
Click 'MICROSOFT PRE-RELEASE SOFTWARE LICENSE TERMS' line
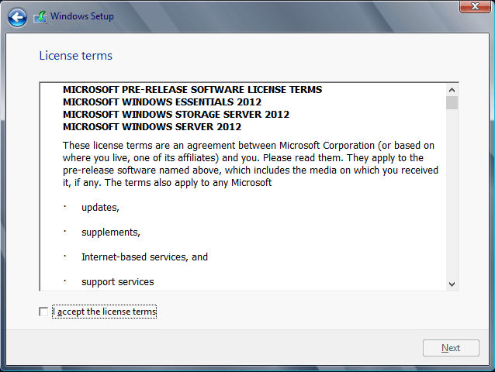click(x=192, y=90)
